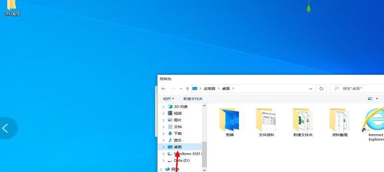Image resolution: width=384 pixels, height=172 pixels.
Task: Select 网络 in navigation tree
Action: point(175,169)
